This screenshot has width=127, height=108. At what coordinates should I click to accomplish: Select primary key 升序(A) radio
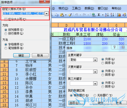tap(103, 59)
